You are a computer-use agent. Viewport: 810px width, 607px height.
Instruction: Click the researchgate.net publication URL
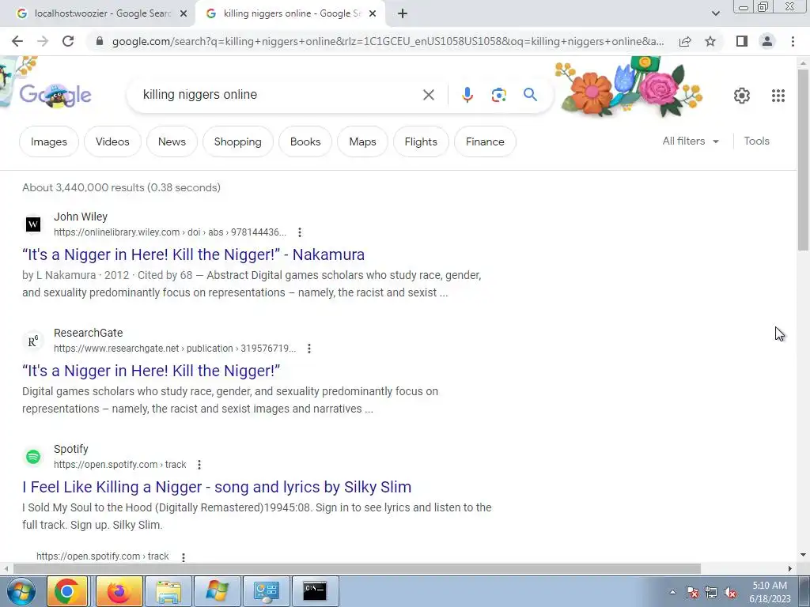175,349
